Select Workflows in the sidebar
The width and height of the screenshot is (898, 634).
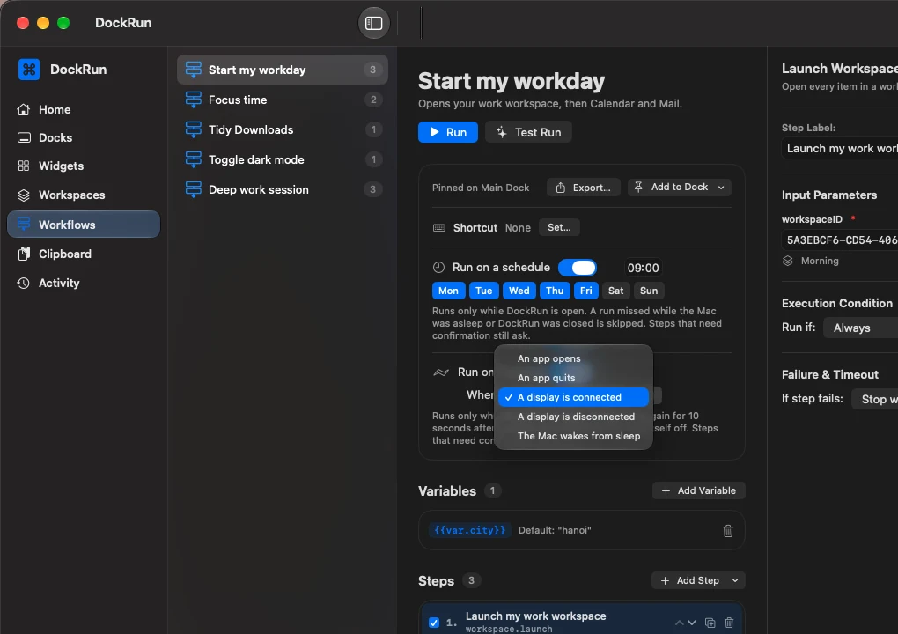click(84, 225)
